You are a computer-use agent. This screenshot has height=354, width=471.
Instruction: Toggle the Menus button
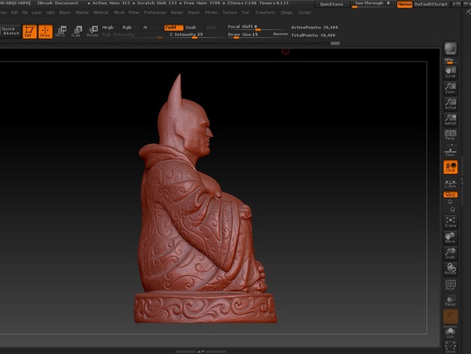[404, 4]
